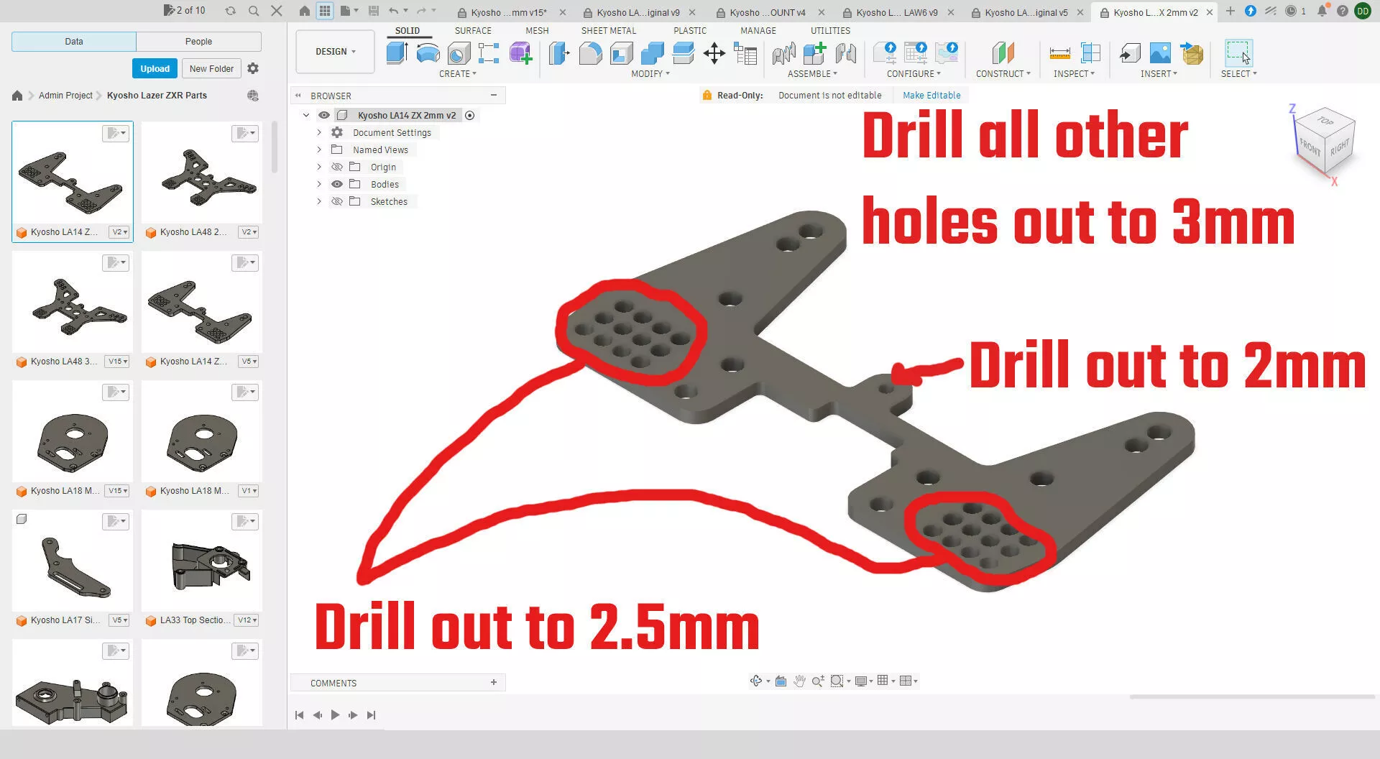The width and height of the screenshot is (1380, 759).
Task: Open the Kyosho LA17 Si... thumbnail
Action: pyautogui.click(x=73, y=561)
